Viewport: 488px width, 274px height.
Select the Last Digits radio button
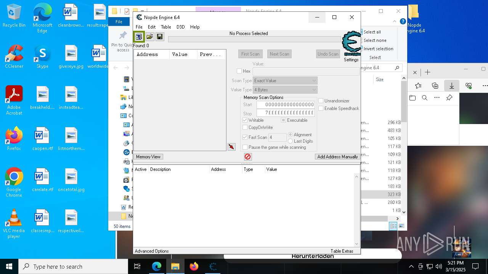point(291,141)
